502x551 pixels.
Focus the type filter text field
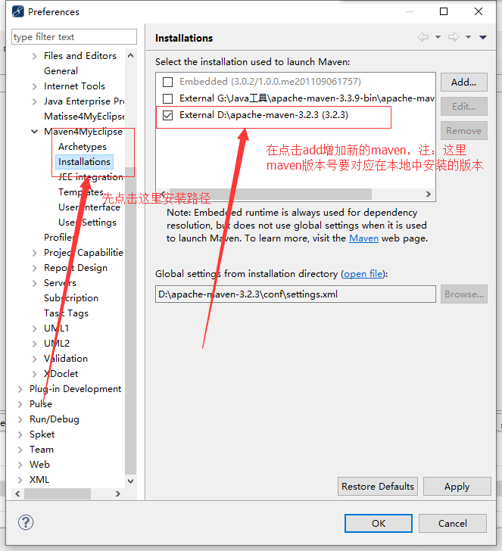point(74,37)
